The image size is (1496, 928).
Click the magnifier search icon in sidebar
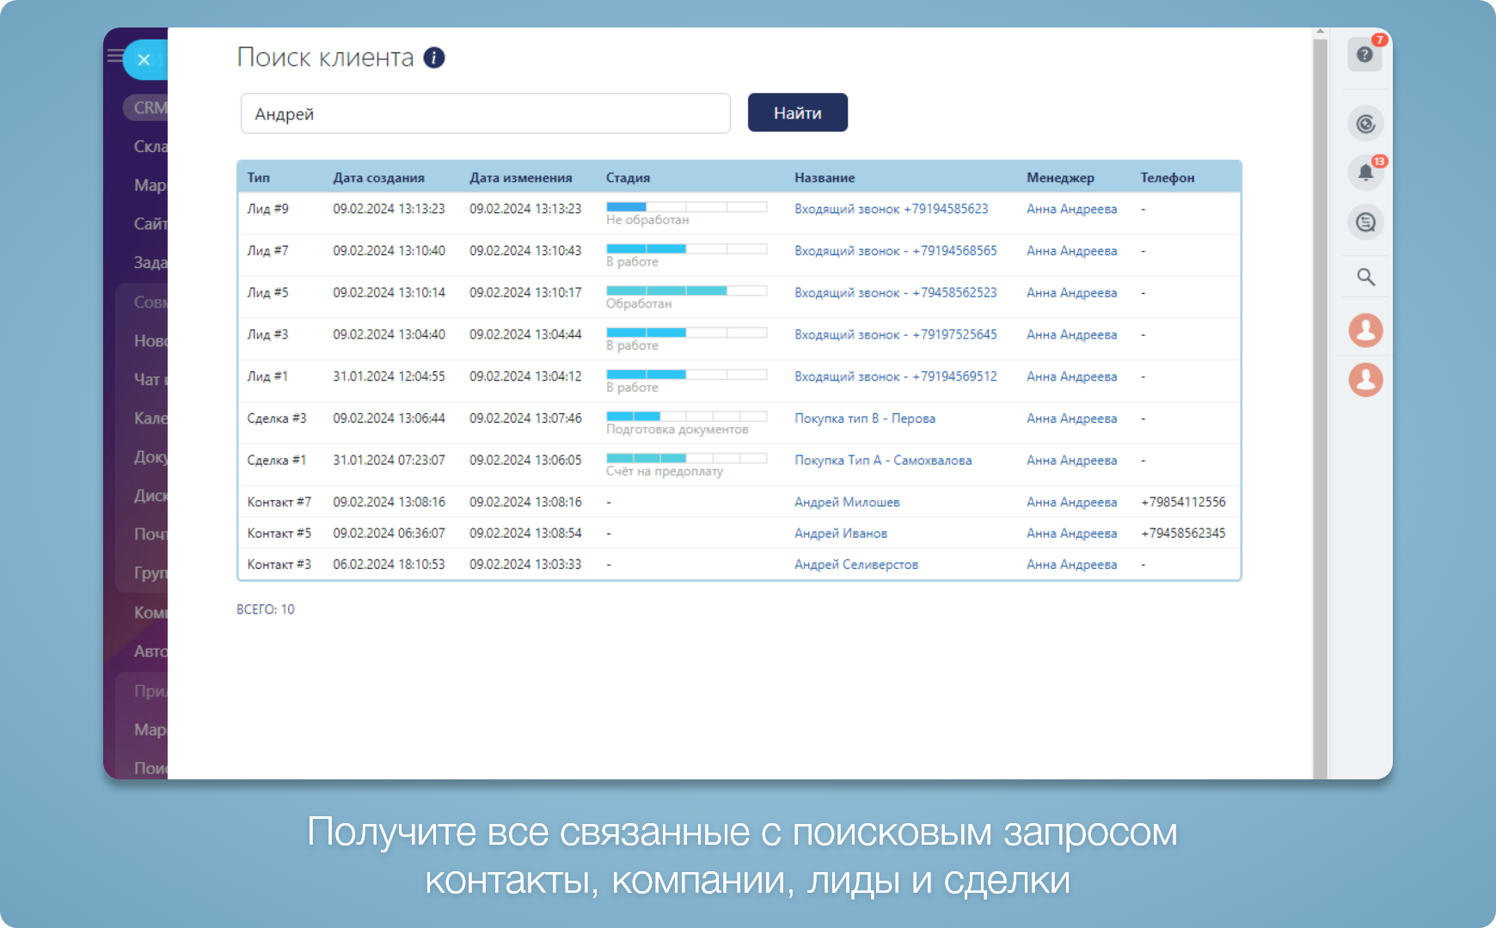pos(1365,278)
